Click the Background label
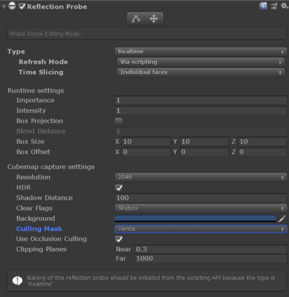Image resolution: width=289 pixels, height=297 pixels. click(36, 219)
